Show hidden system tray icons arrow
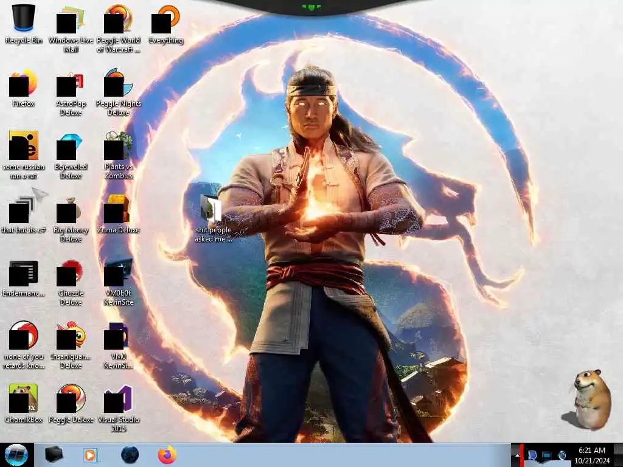Image resolution: width=623 pixels, height=467 pixels. [x=517, y=455]
